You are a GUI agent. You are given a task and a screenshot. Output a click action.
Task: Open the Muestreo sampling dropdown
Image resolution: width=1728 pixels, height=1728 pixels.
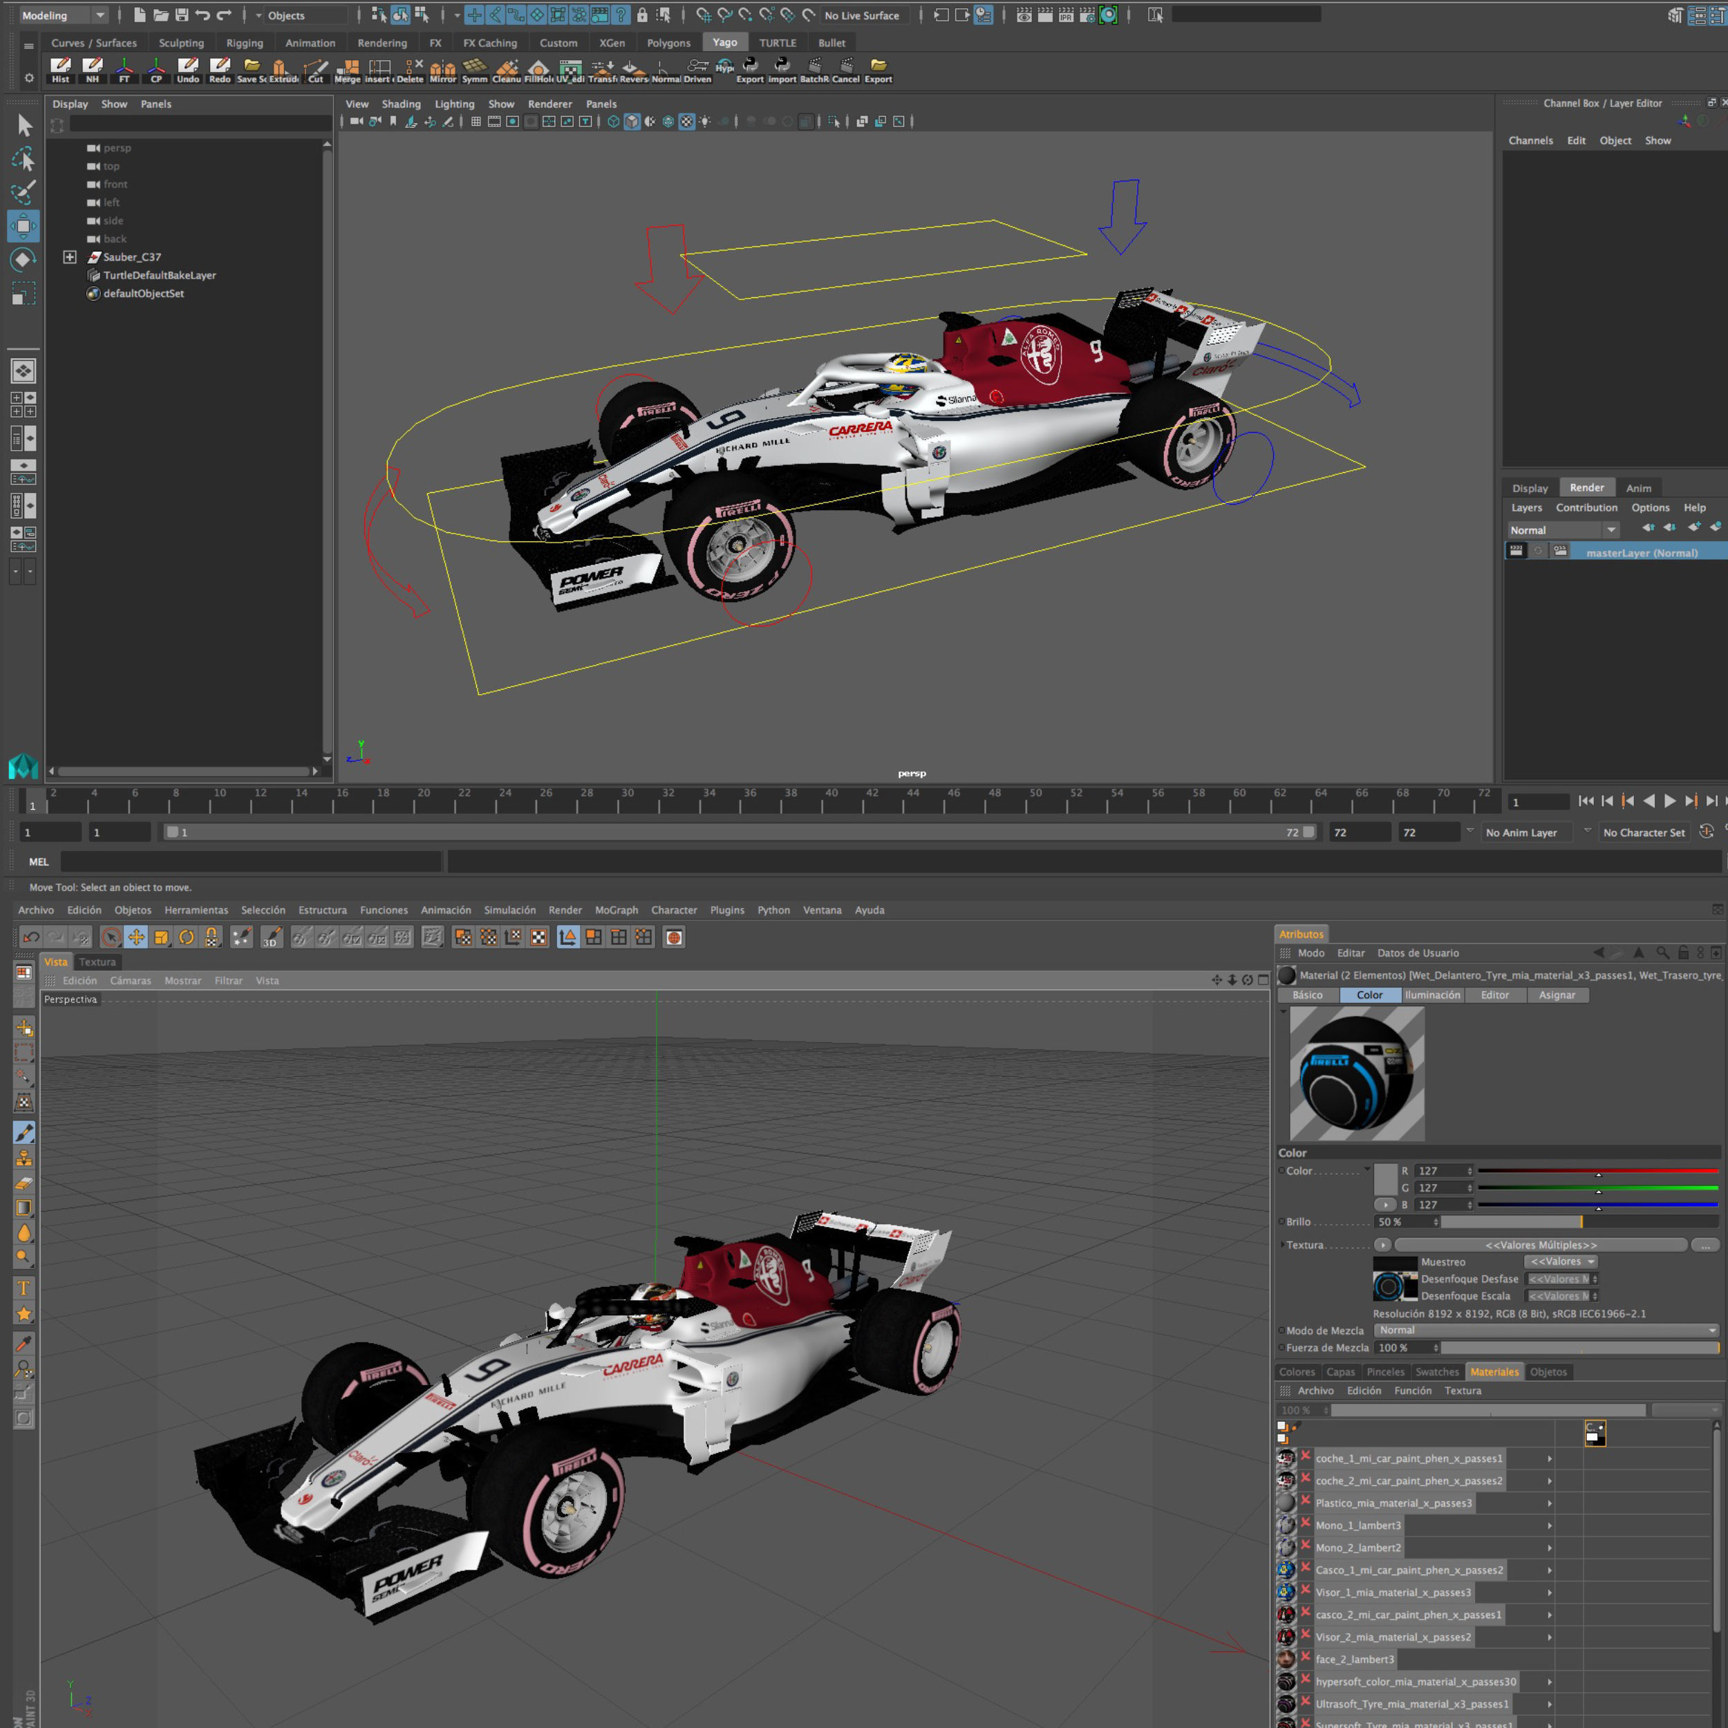click(x=1561, y=1262)
